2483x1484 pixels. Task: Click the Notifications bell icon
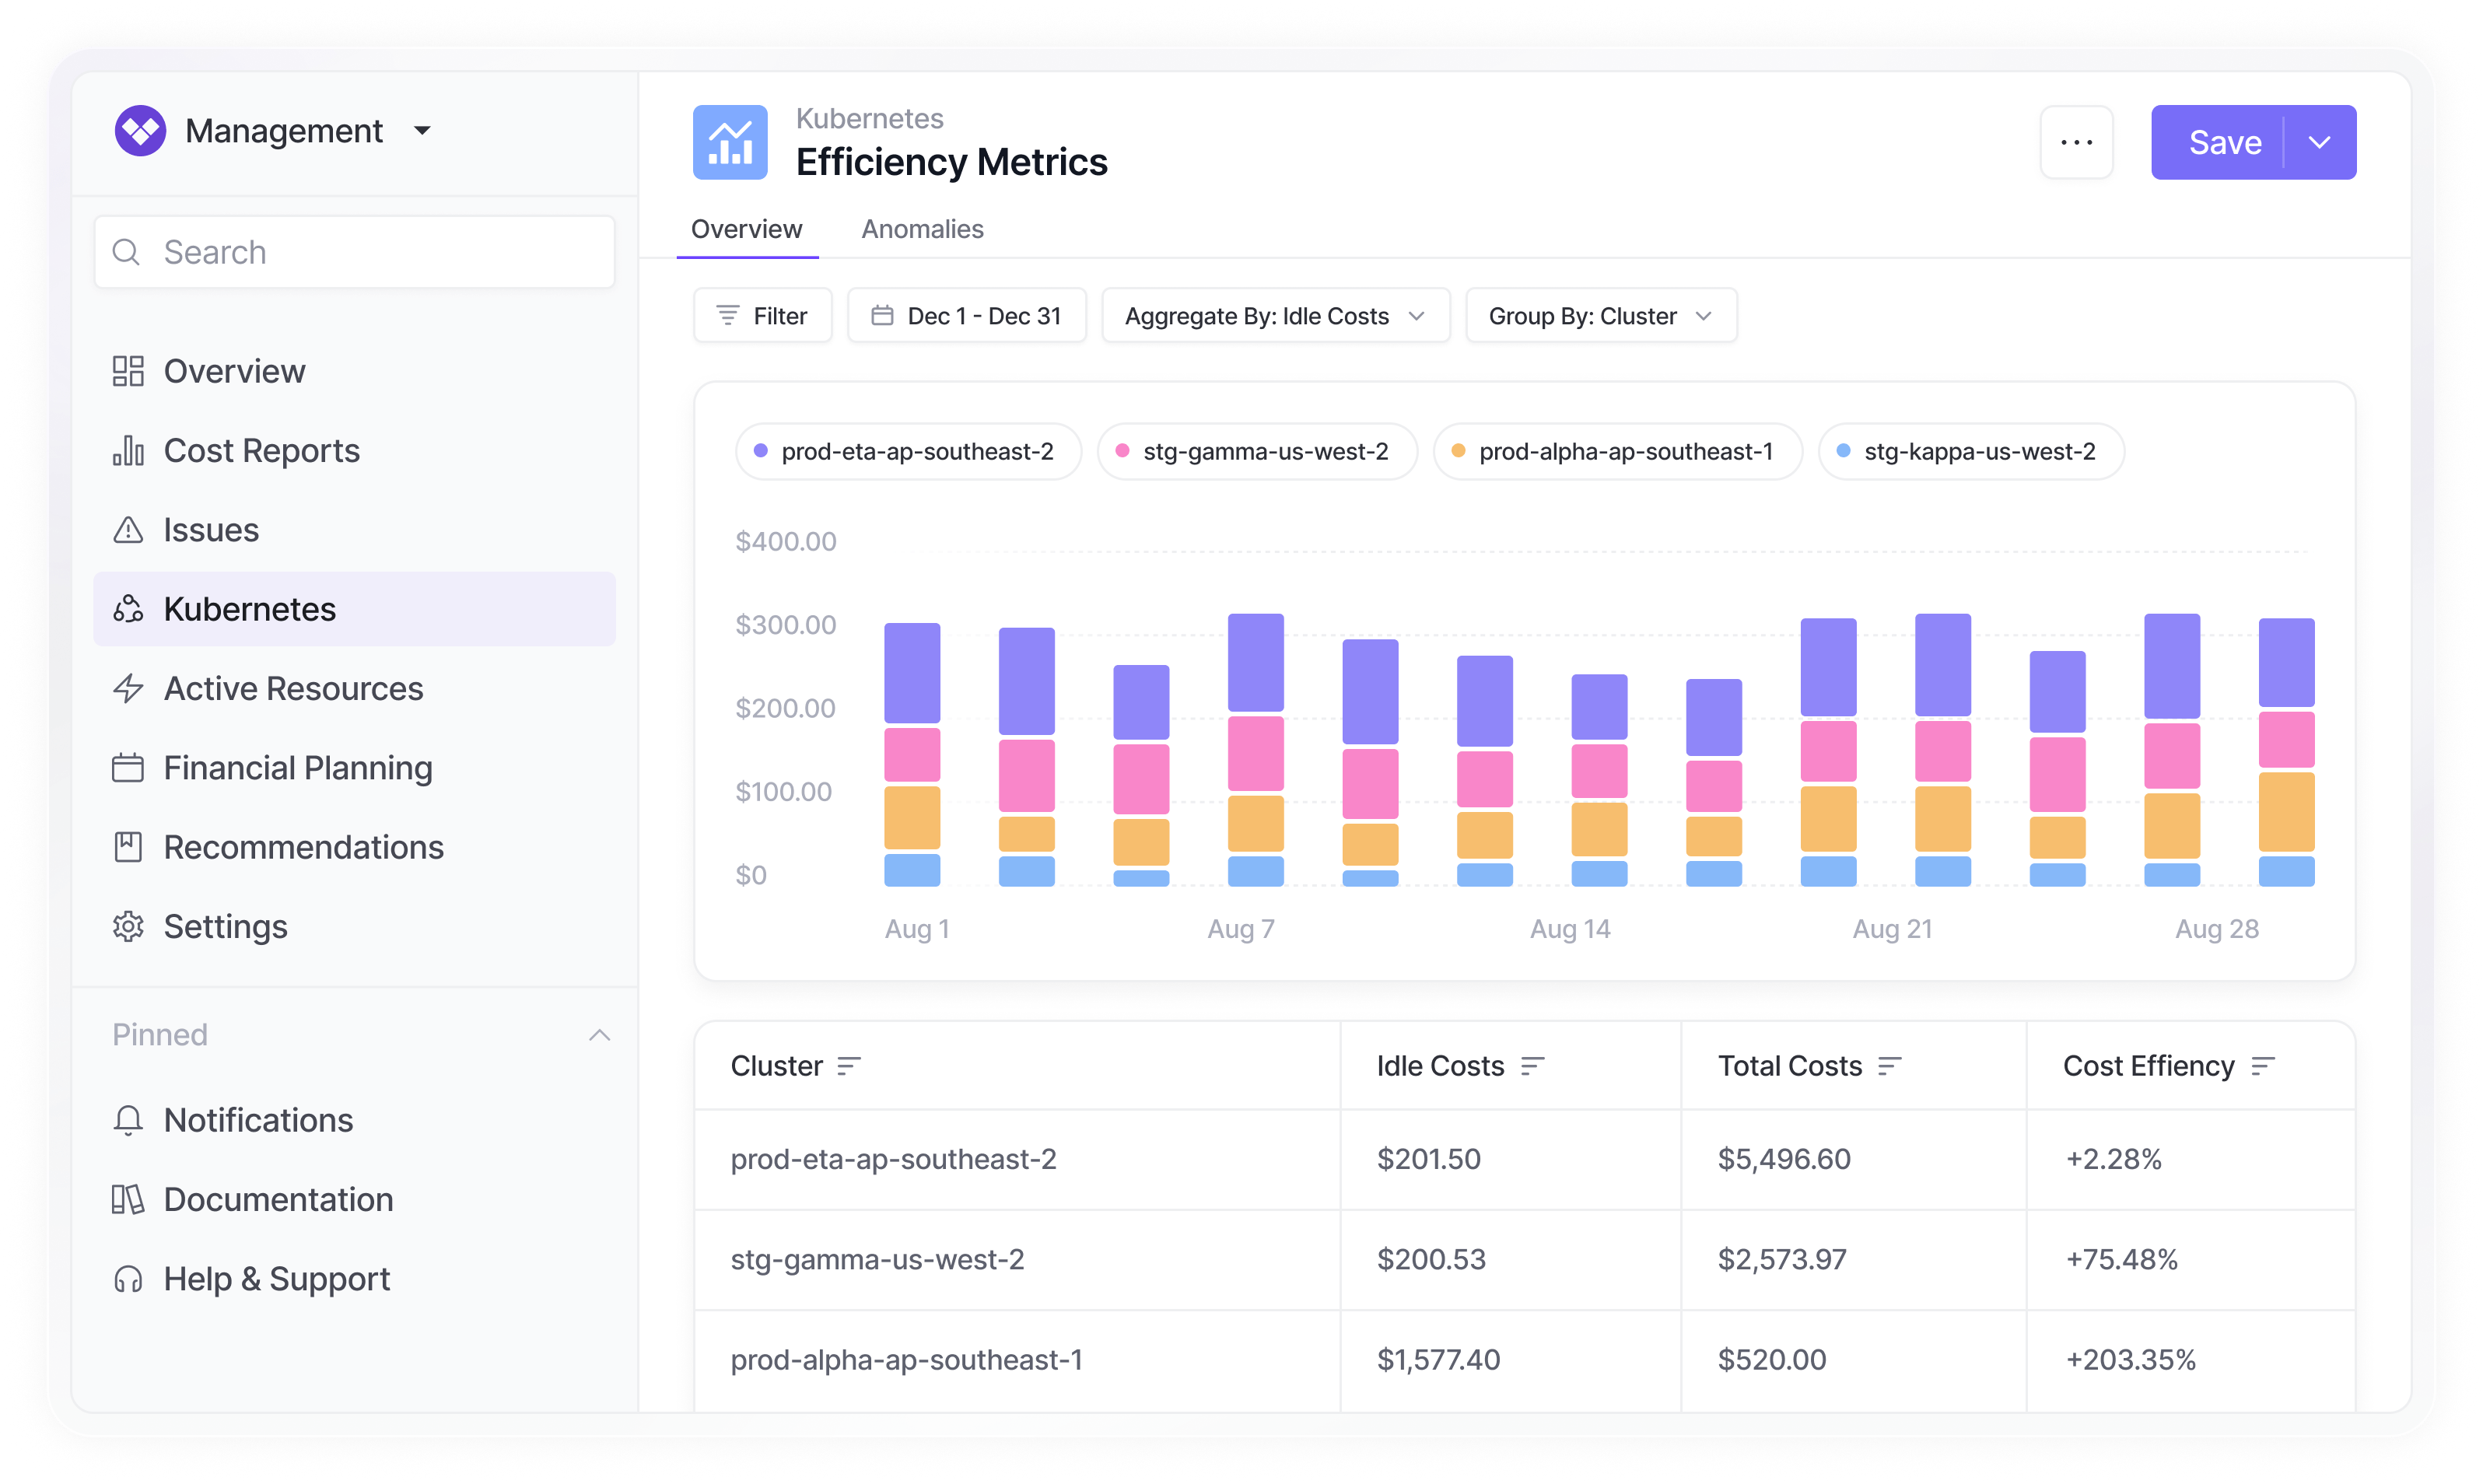coord(128,1120)
